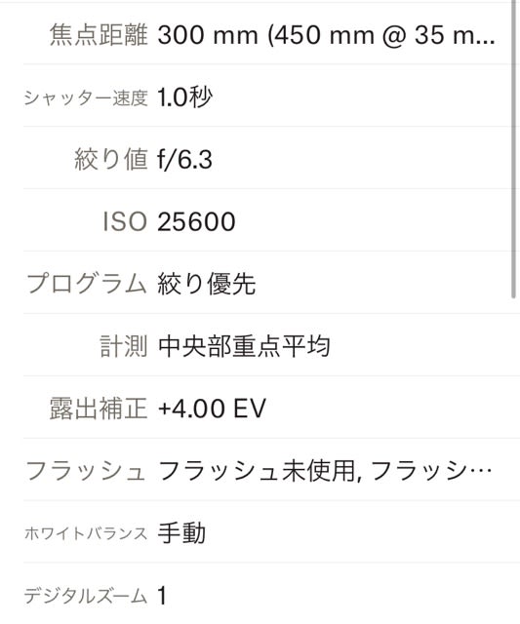520x624 pixels.
Task: Click the 露出補正 label
Action: 99,409
